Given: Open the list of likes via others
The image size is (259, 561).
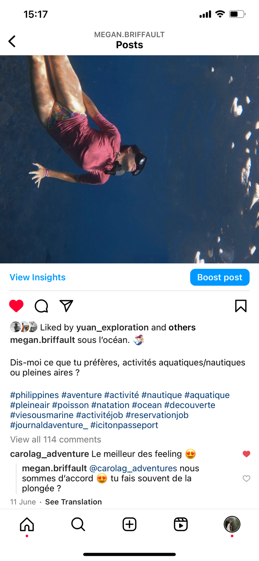Looking at the screenshot, I should pos(182,327).
